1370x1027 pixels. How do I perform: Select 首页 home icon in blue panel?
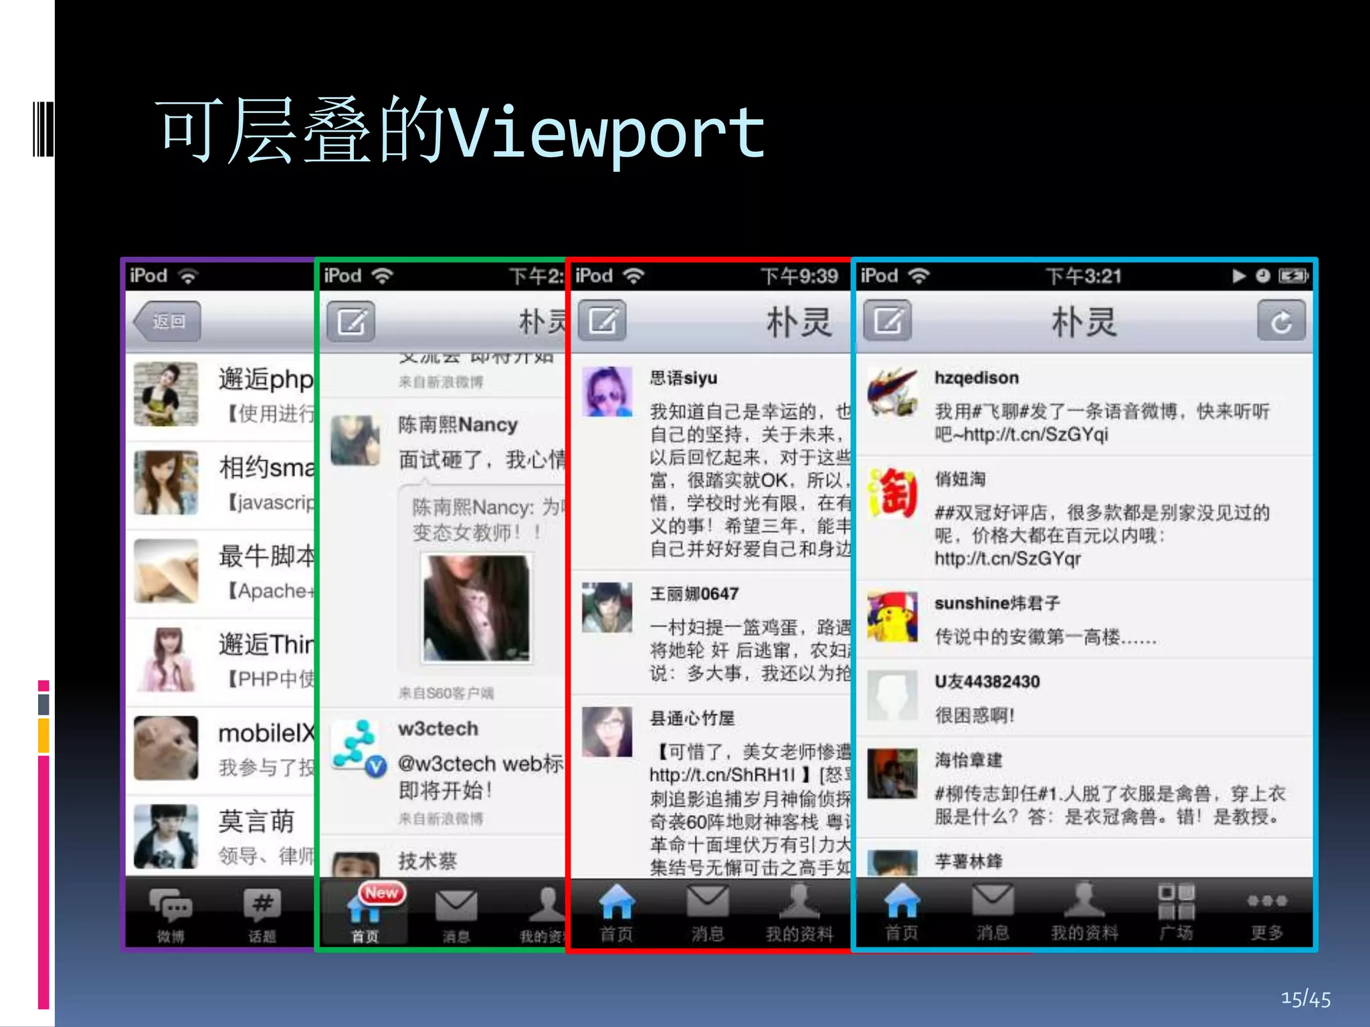(902, 913)
